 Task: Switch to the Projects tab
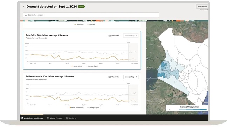[x=71, y=118]
